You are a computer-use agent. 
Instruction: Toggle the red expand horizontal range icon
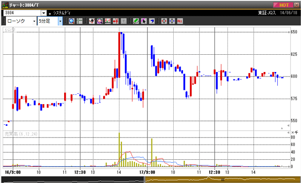(x=164, y=21)
